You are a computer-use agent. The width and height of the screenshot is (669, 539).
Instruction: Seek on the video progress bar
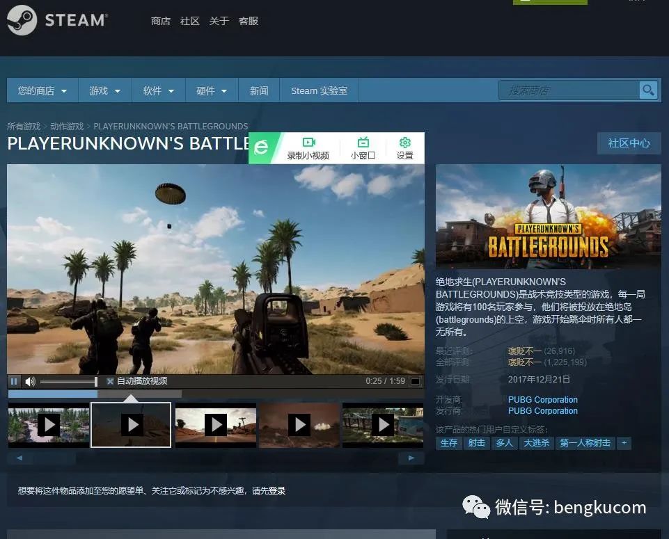(x=216, y=394)
